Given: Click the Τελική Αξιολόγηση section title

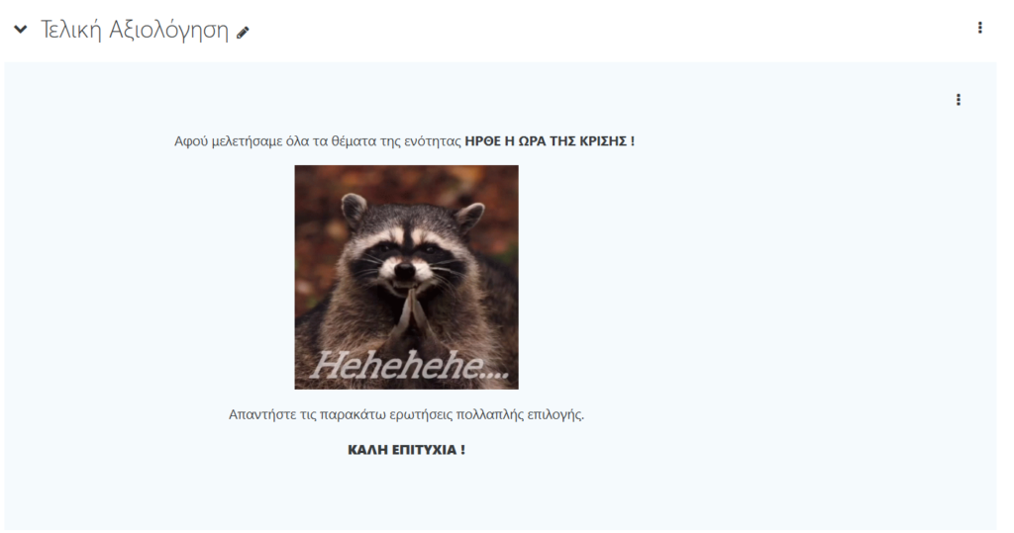Looking at the screenshot, I should click(x=135, y=31).
